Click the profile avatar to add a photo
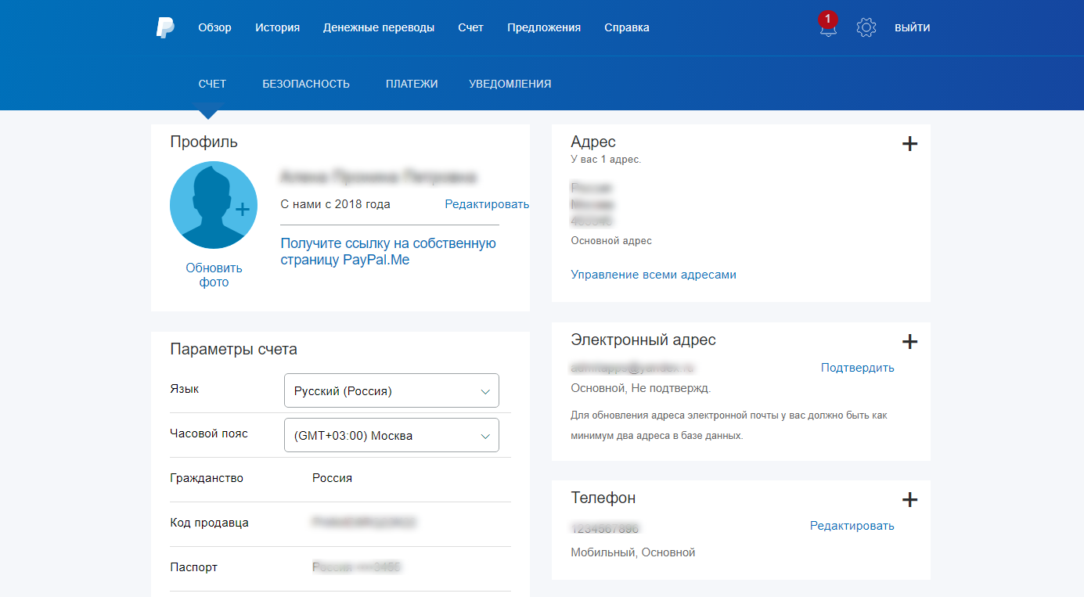The width and height of the screenshot is (1084, 597). [x=214, y=204]
